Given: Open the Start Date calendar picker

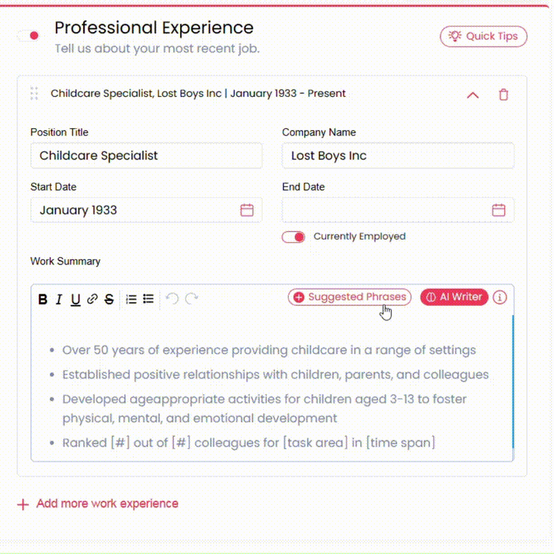Looking at the screenshot, I should pos(247,210).
